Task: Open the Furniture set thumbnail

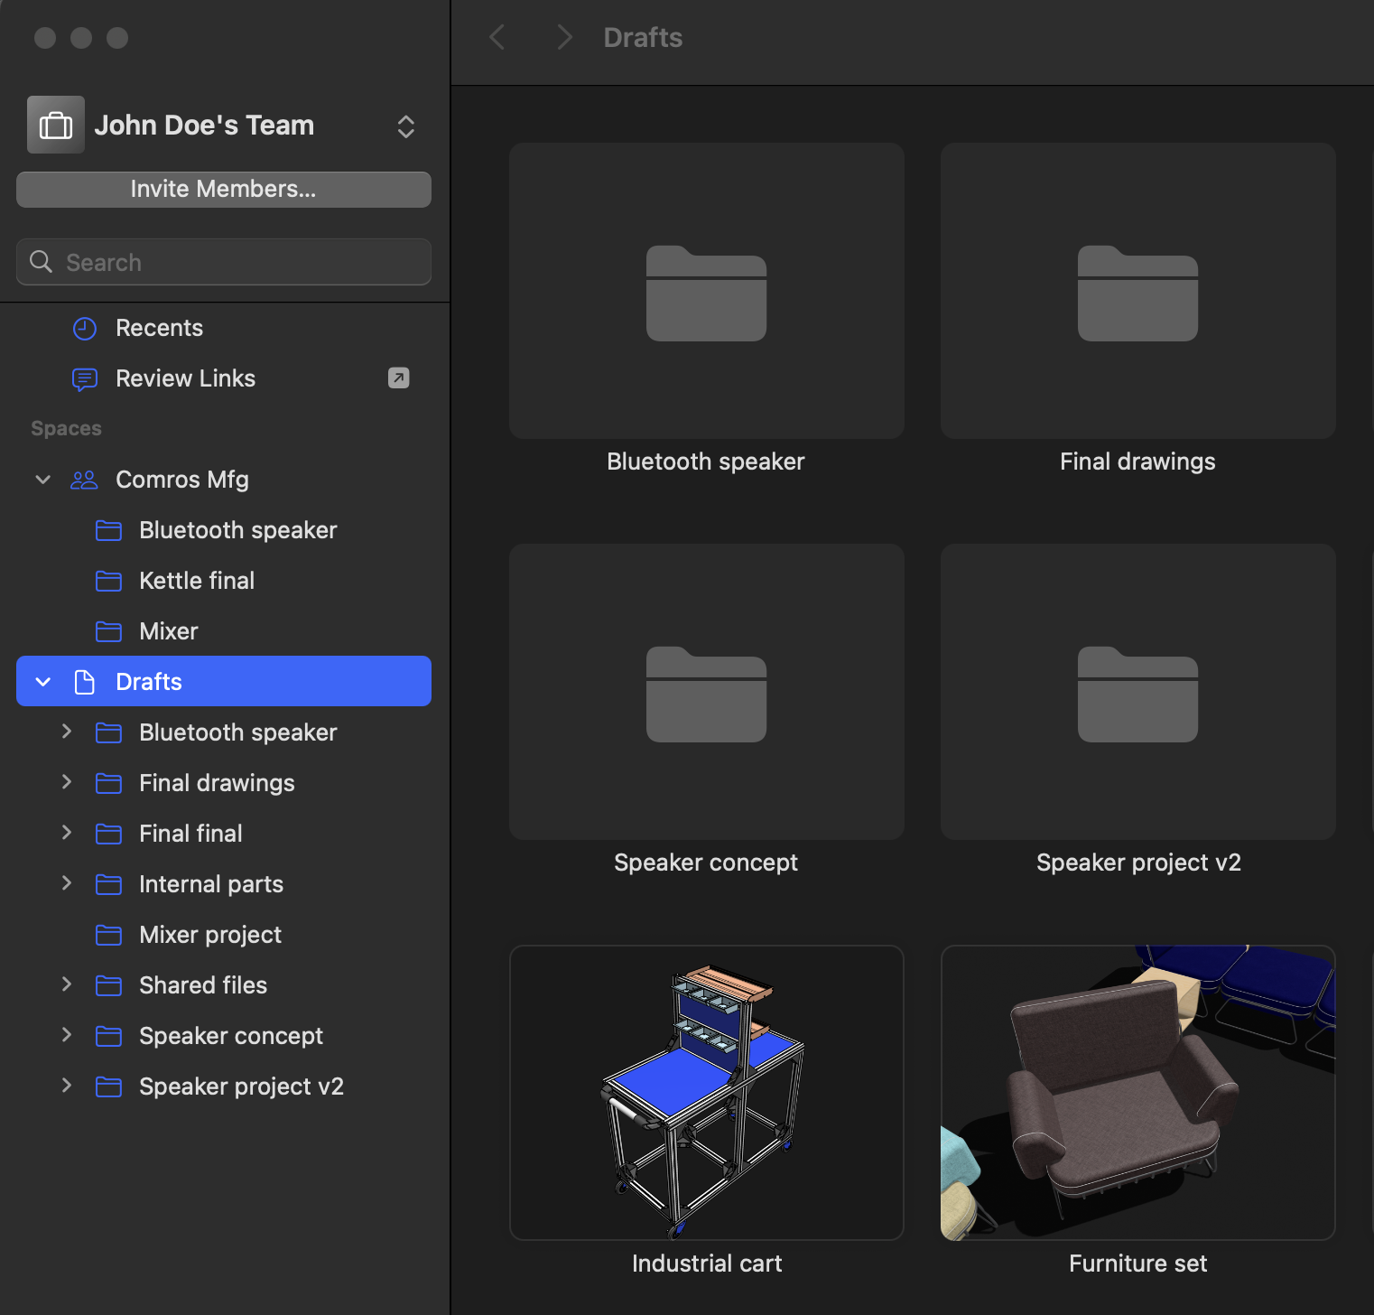Action: click(x=1138, y=1093)
